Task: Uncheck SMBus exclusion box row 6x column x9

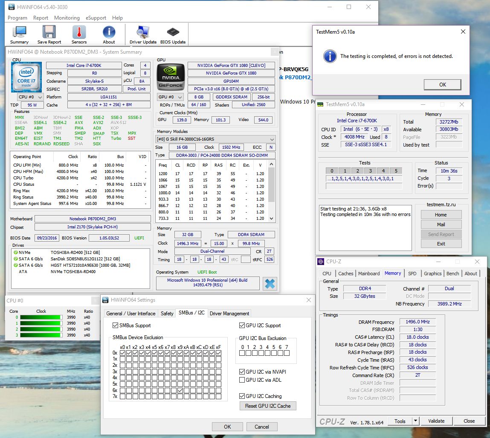Action: (180, 390)
